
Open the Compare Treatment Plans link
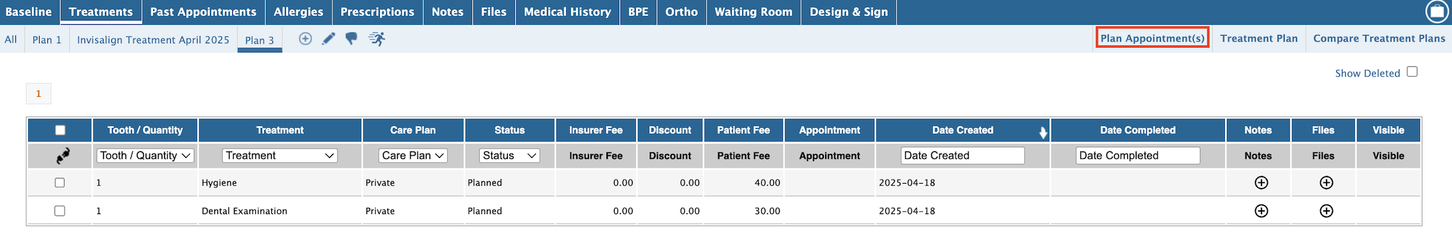pos(1379,38)
